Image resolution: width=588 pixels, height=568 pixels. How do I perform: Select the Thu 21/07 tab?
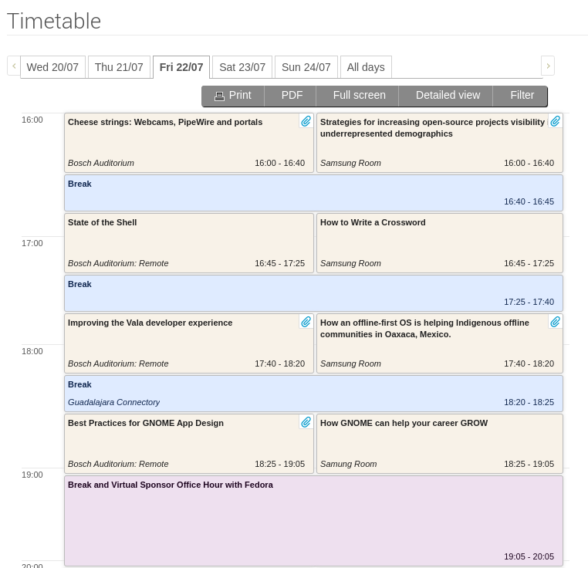(x=119, y=67)
